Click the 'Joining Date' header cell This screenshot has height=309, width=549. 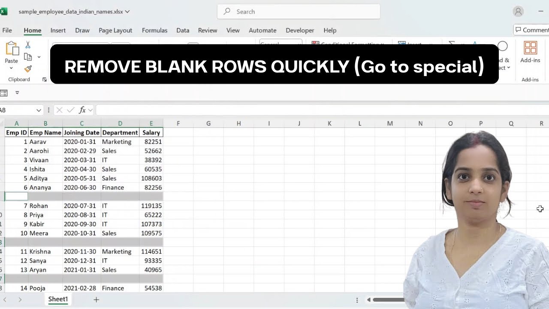[x=81, y=133]
